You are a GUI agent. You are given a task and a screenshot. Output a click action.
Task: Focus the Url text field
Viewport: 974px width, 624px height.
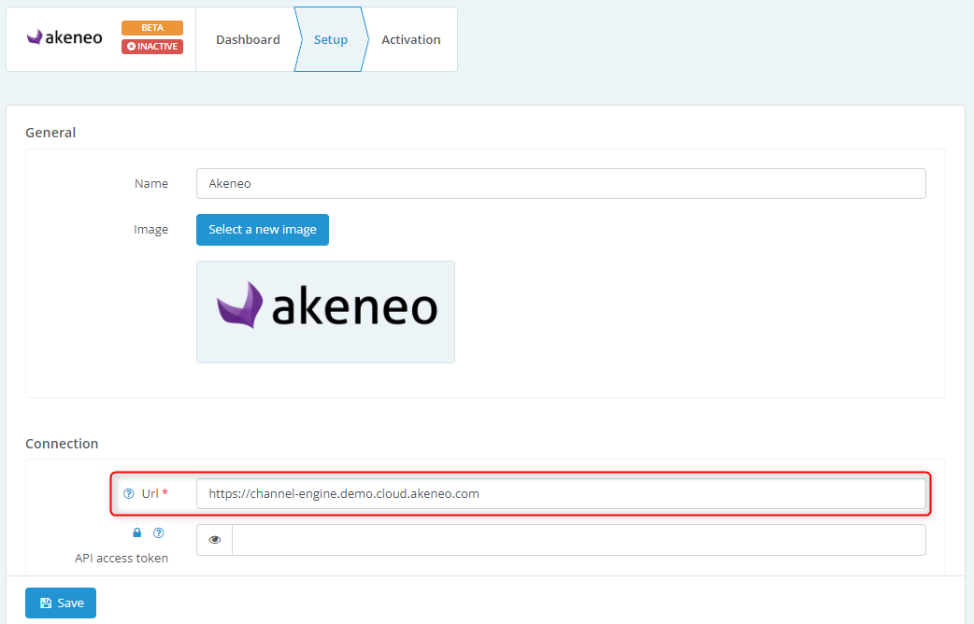pyautogui.click(x=561, y=494)
